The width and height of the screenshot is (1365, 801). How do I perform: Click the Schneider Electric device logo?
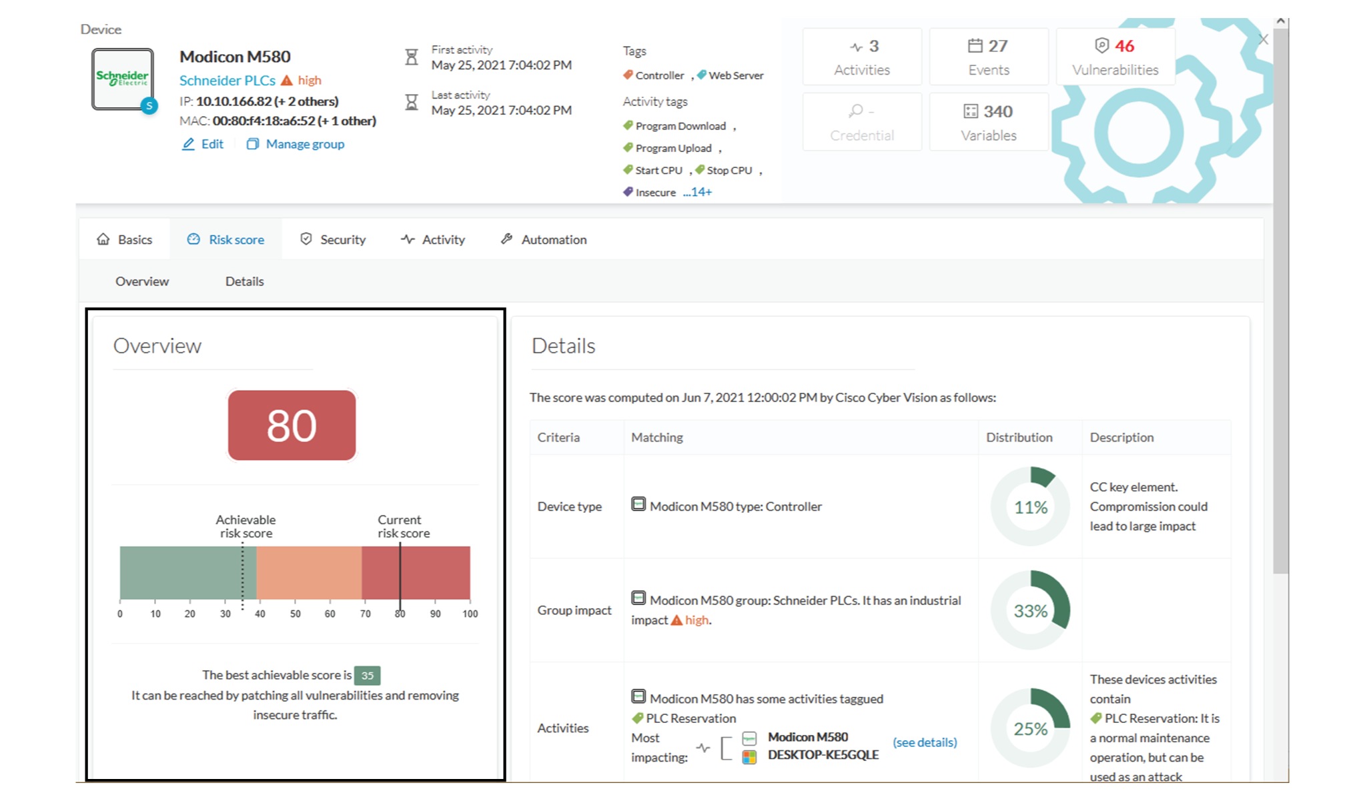122,79
